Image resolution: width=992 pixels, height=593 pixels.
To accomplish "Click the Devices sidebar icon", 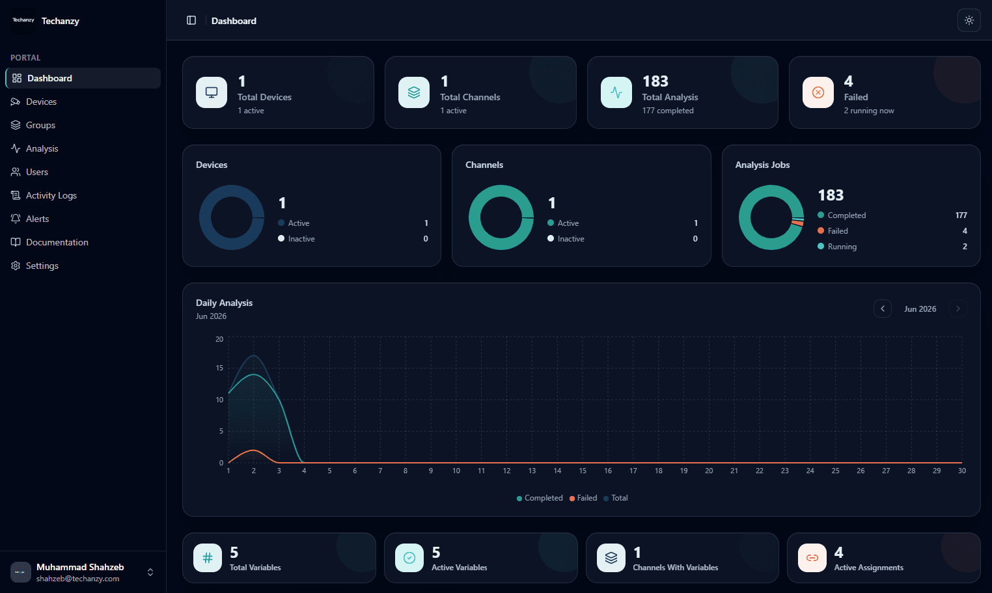I will (16, 102).
